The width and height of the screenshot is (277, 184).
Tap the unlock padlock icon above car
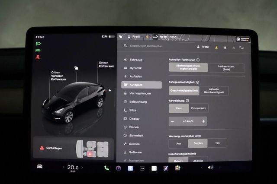pyautogui.click(x=76, y=68)
